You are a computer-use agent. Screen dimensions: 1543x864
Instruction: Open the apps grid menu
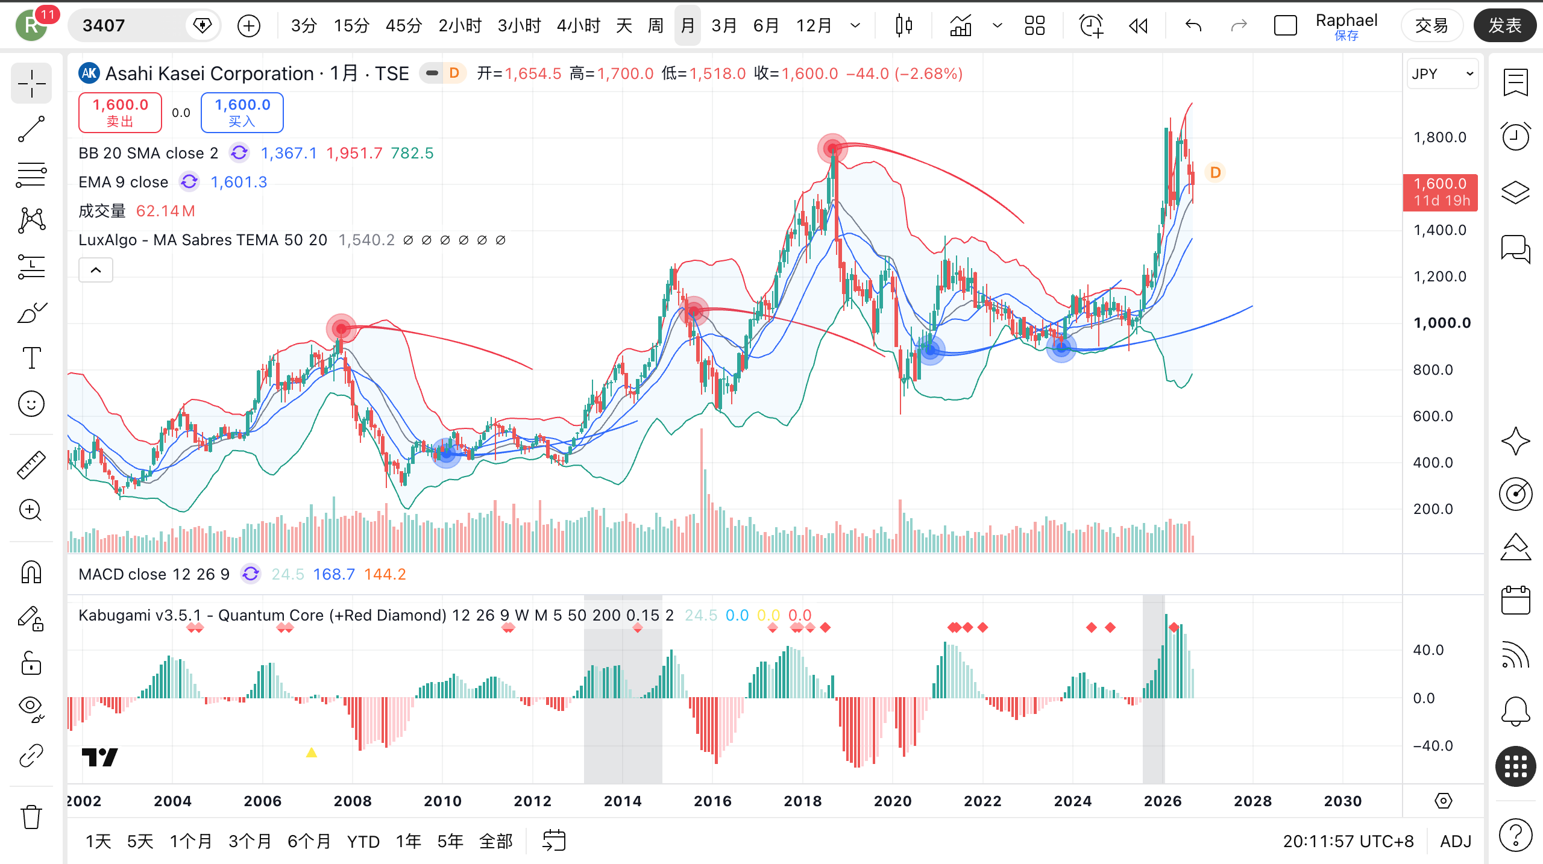(1515, 766)
